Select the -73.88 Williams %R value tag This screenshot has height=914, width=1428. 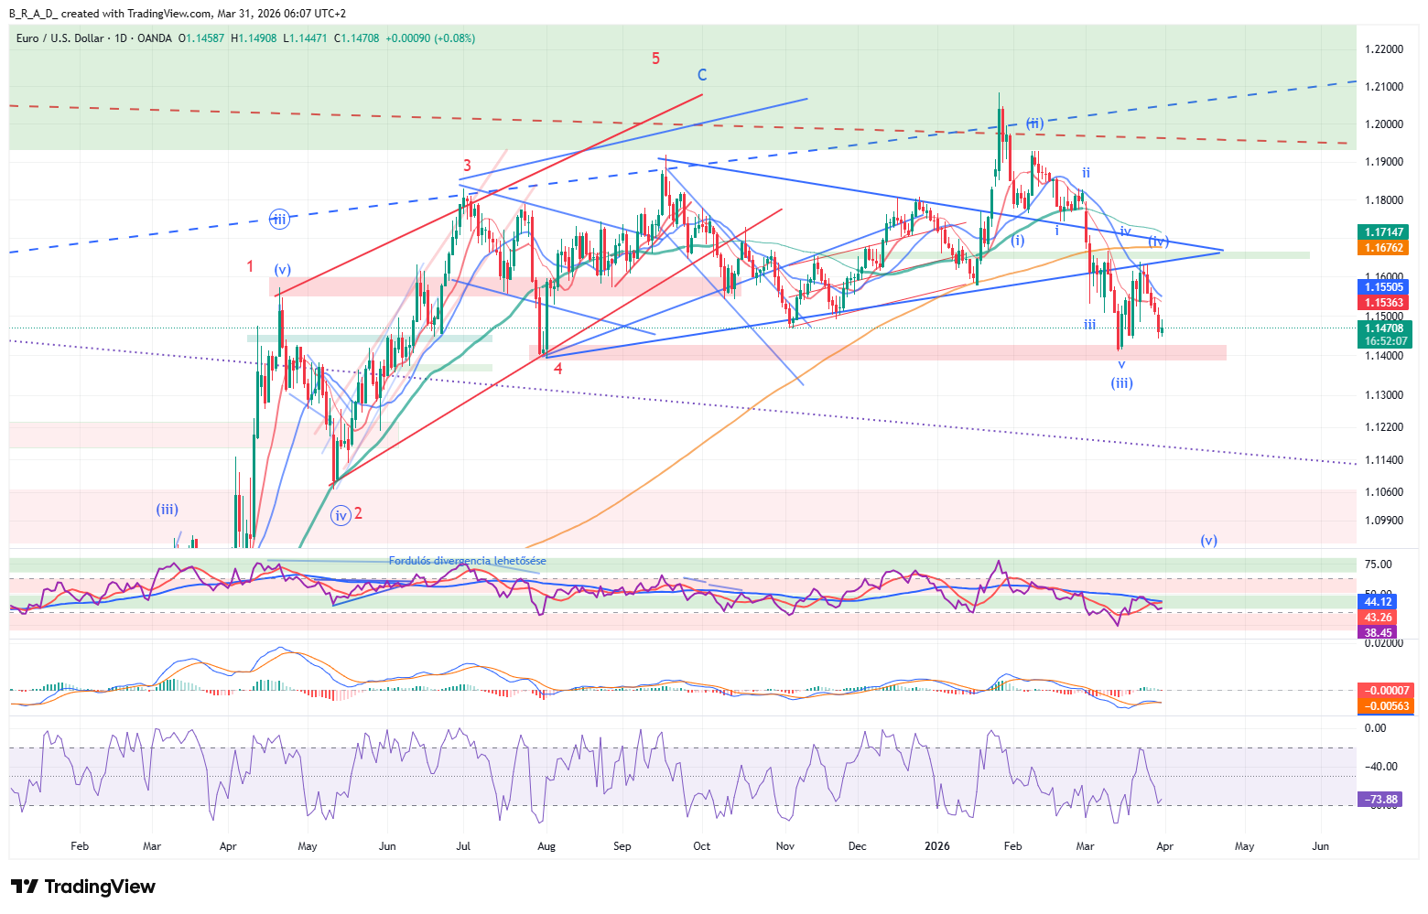pos(1381,800)
